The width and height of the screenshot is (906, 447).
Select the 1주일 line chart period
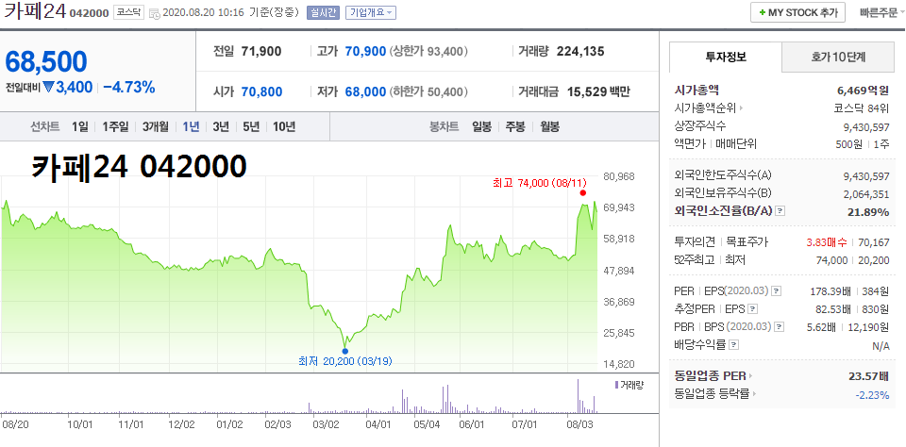[115, 126]
